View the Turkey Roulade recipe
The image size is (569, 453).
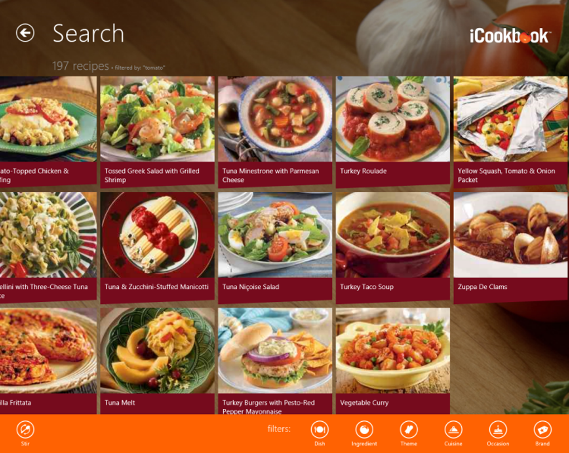393,132
